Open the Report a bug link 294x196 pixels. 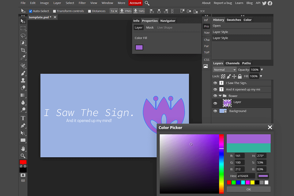pyautogui.click(x=223, y=3)
